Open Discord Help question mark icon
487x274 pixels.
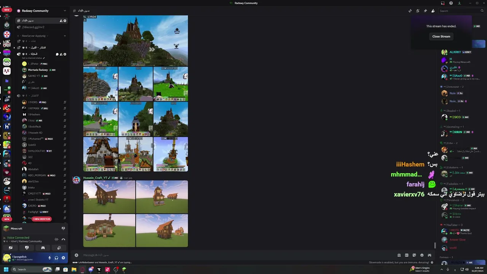pos(451,3)
